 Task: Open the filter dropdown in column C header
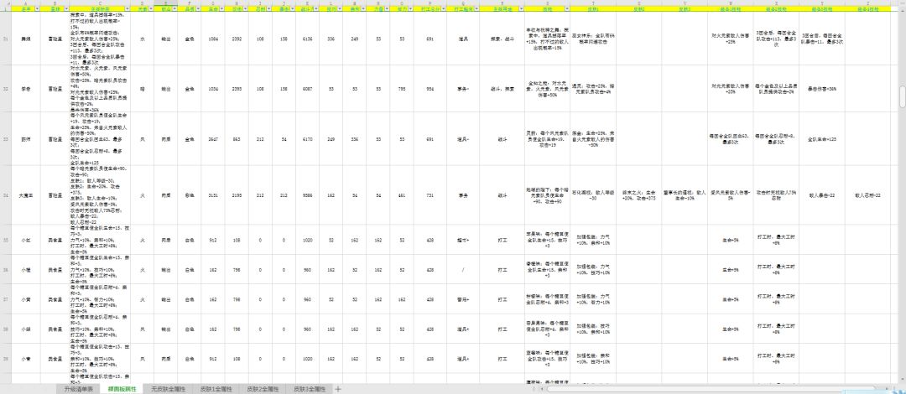tap(128, 9)
